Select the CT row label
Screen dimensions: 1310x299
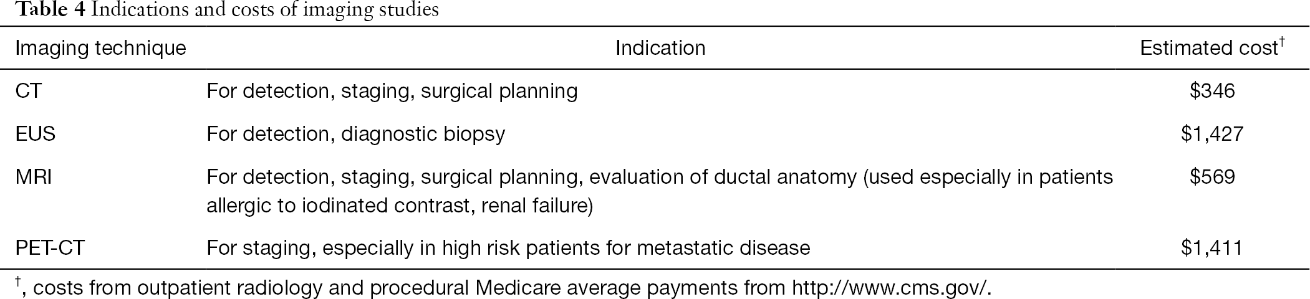28,91
